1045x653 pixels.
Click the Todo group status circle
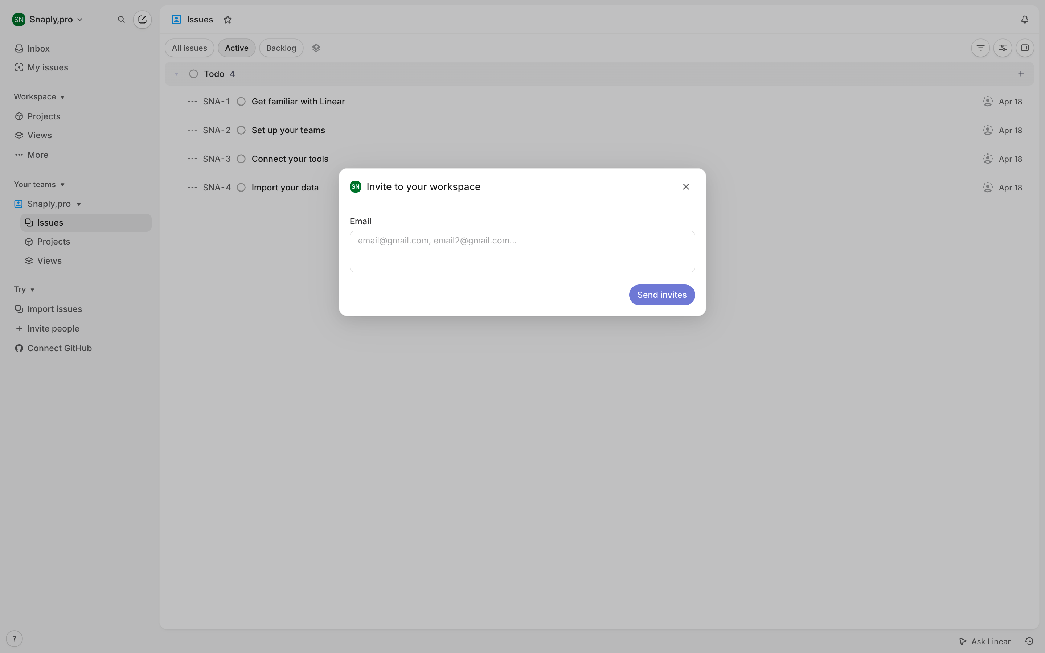pyautogui.click(x=193, y=74)
